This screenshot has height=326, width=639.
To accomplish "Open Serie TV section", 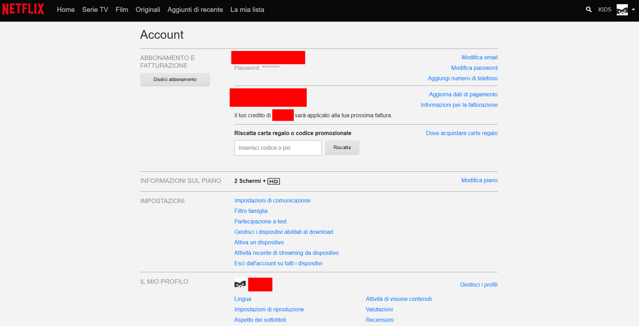I will (95, 10).
